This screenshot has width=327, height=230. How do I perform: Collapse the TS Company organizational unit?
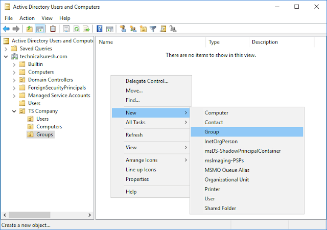tap(14, 111)
